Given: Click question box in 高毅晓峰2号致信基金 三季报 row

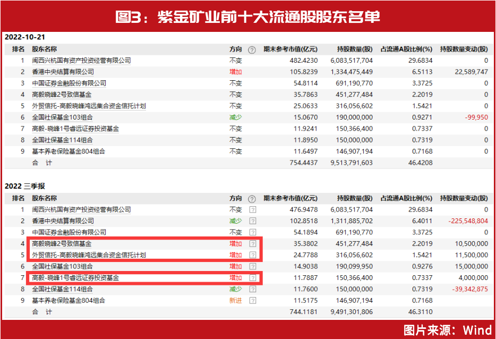Looking at the screenshot, I should tap(253, 244).
